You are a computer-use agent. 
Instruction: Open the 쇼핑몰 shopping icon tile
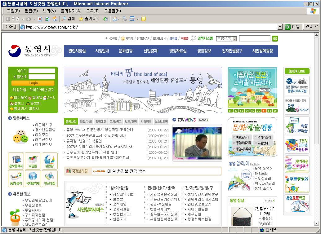[33, 161]
